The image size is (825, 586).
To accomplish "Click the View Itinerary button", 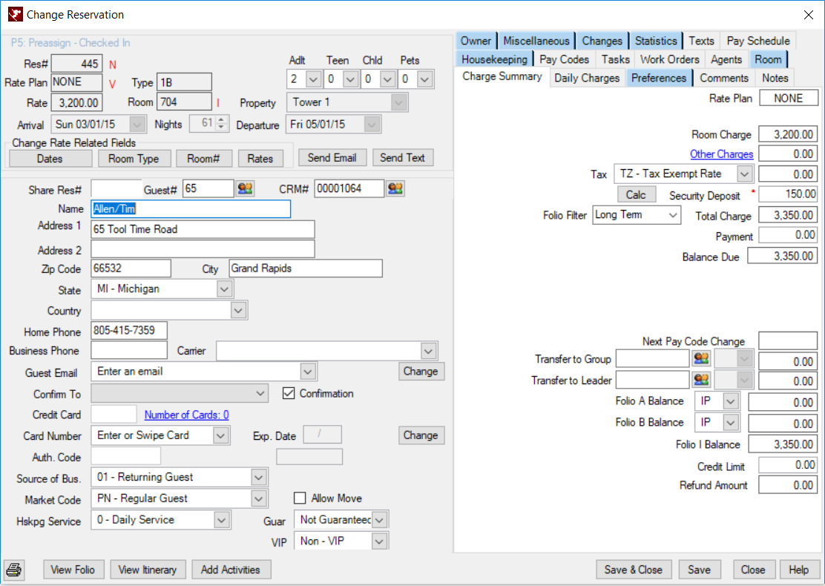I will coord(148,570).
